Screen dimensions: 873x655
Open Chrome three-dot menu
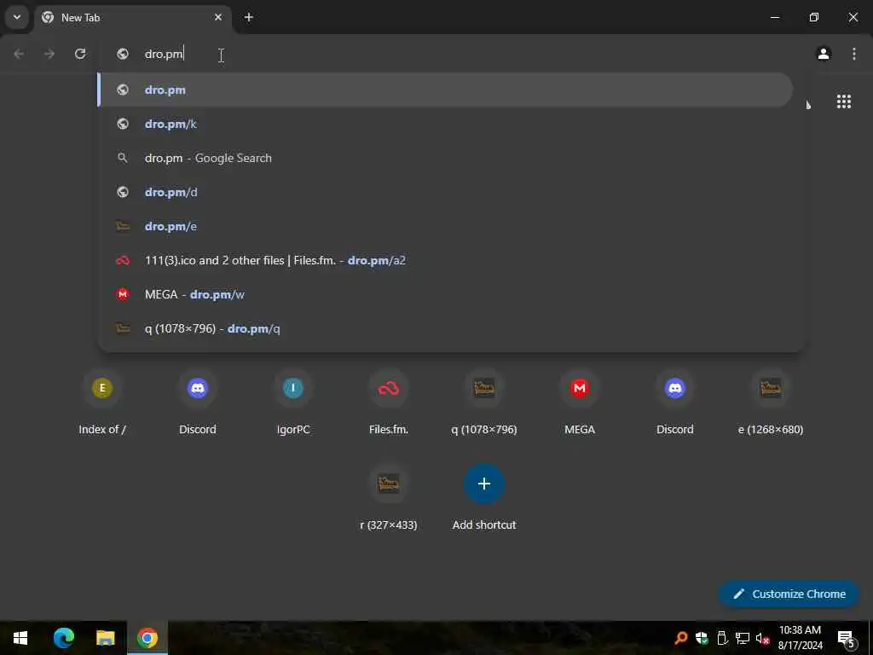pos(854,54)
